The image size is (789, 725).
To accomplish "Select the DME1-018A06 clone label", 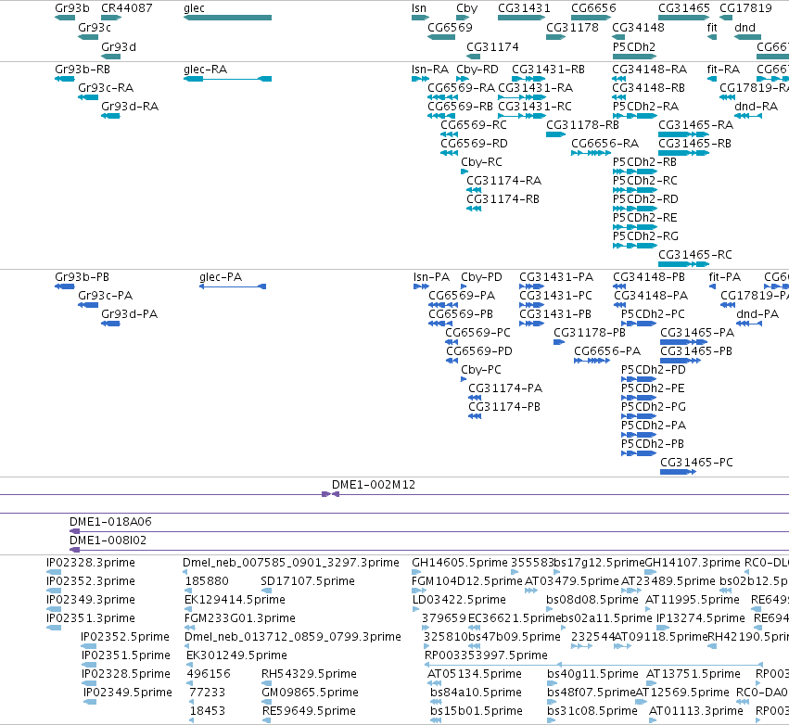I will [x=110, y=521].
